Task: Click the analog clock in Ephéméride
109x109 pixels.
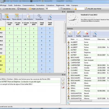Action: point(73,19)
